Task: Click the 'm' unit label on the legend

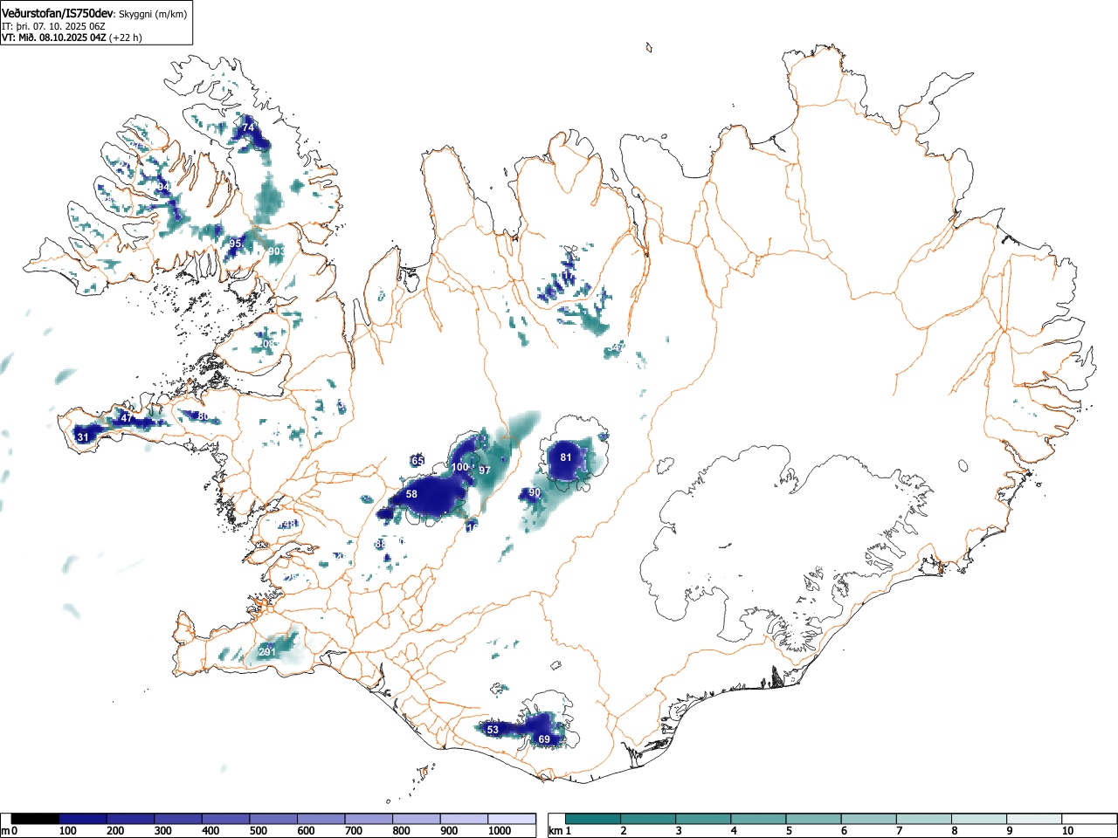Action: [x=6, y=831]
